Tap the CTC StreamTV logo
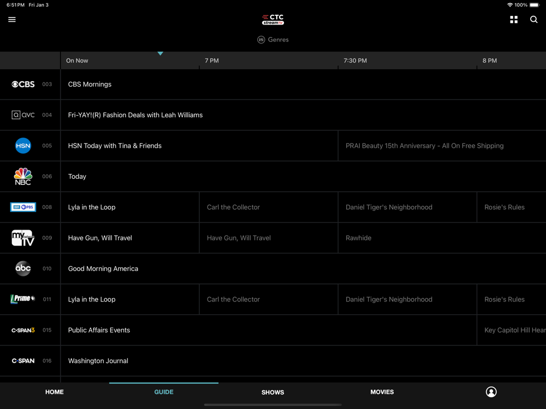Screen dimensions: 546x409 tap(272, 20)
